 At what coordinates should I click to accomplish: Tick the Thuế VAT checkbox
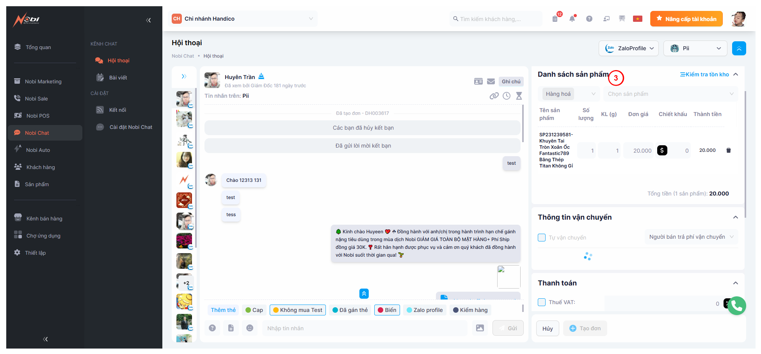click(542, 302)
